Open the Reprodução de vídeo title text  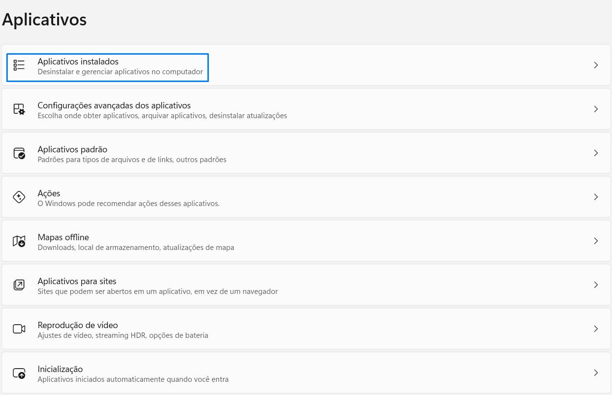click(x=78, y=325)
